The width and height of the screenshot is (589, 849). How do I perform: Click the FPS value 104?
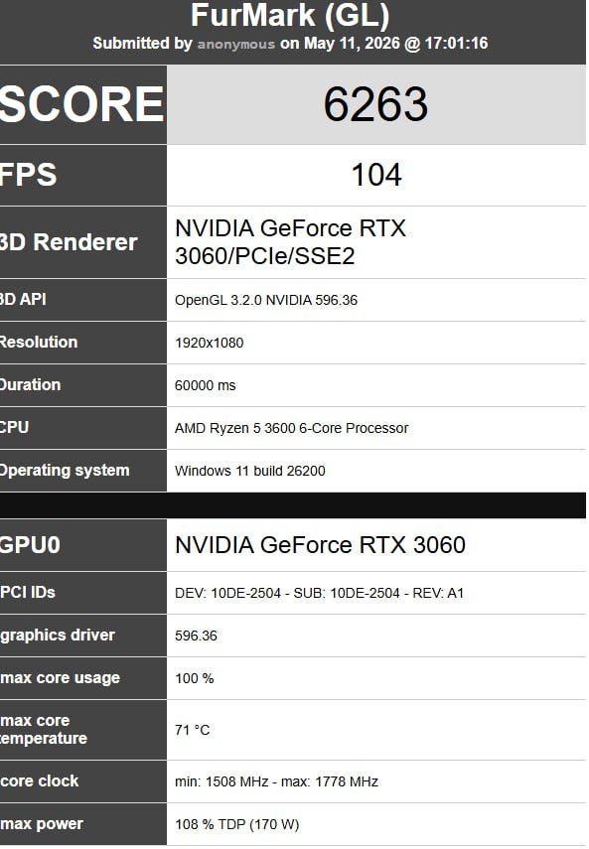(376, 175)
